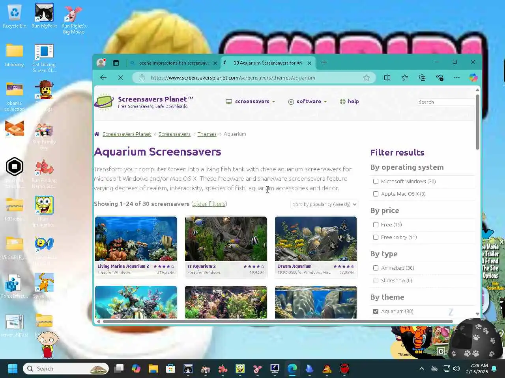The width and height of the screenshot is (505, 378).
Task: Open the zz Aquarium 2 thumbnail
Action: click(226, 239)
